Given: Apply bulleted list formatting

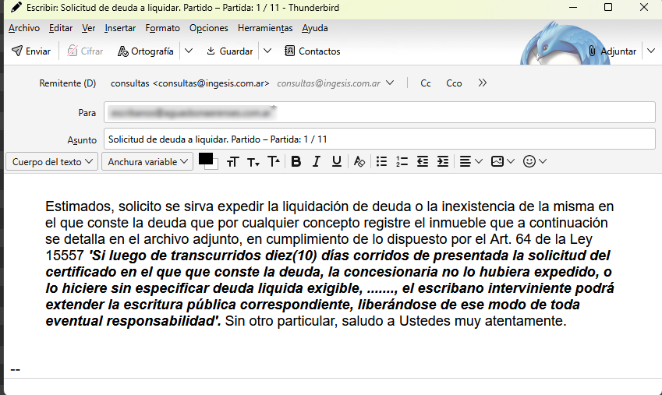Looking at the screenshot, I should pyautogui.click(x=381, y=162).
